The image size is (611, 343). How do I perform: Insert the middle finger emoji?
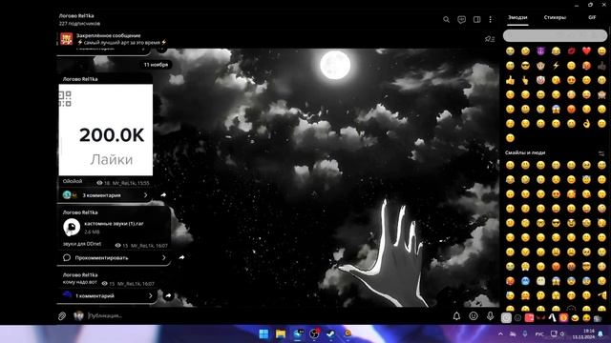pos(525,80)
